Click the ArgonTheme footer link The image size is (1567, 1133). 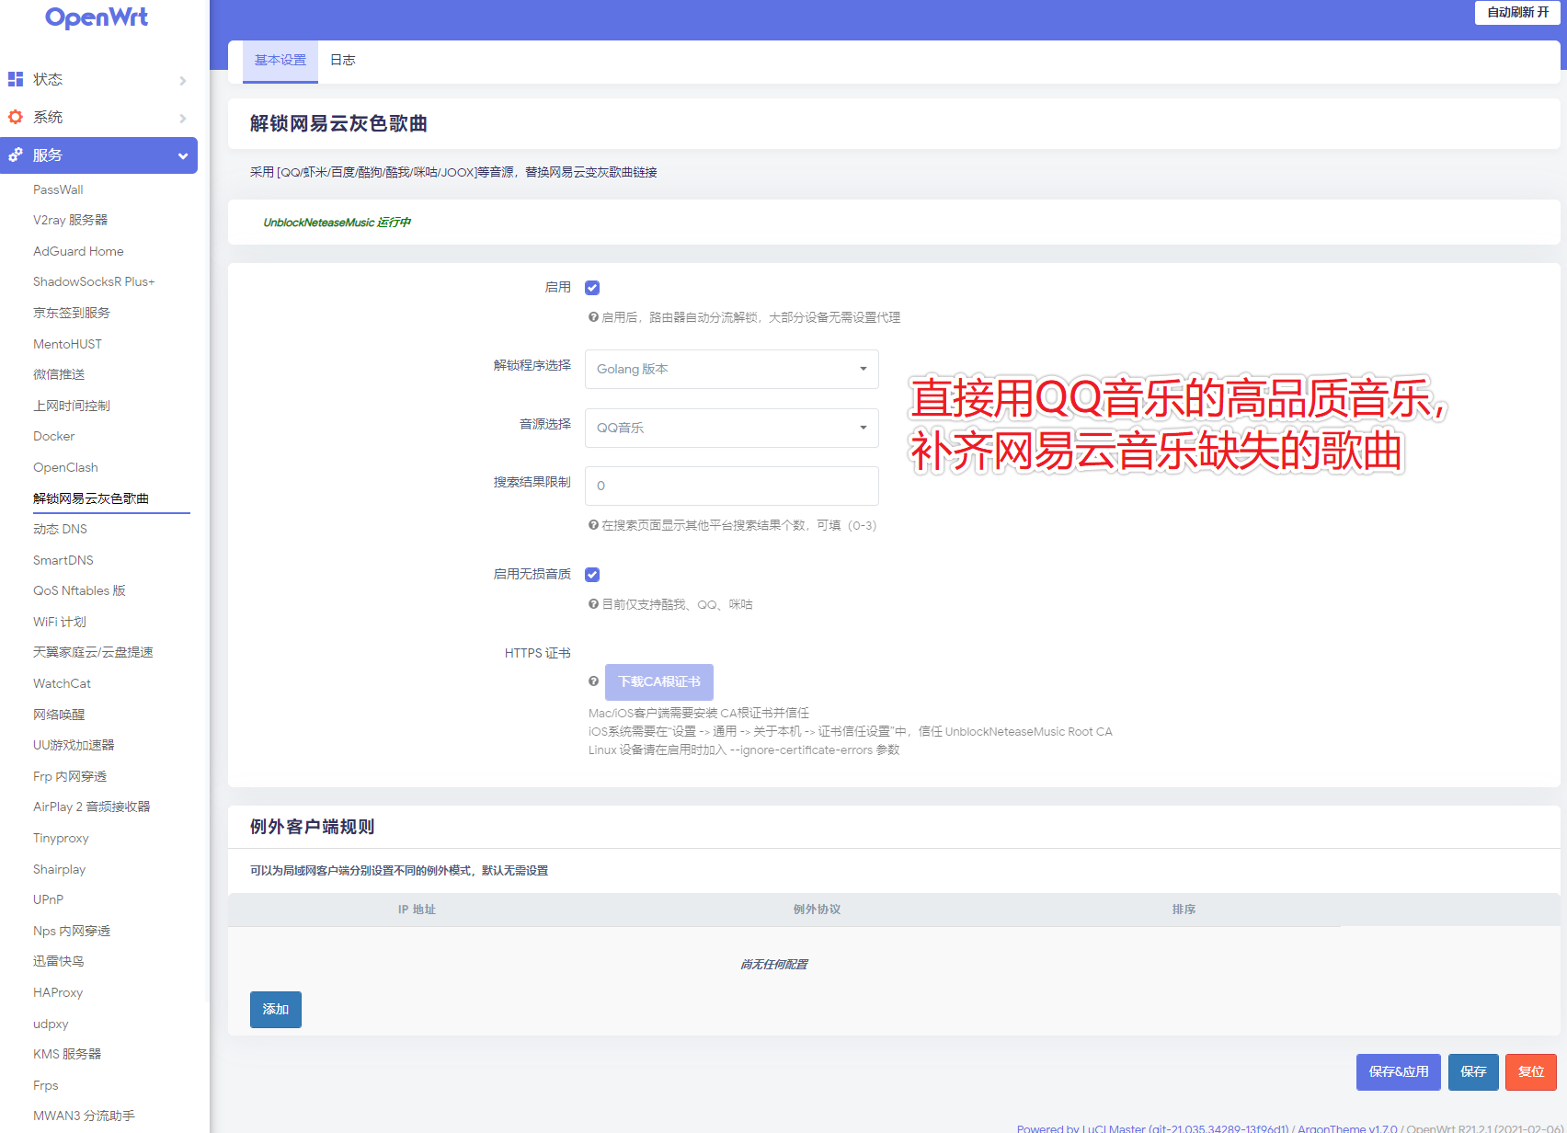point(1347,1127)
